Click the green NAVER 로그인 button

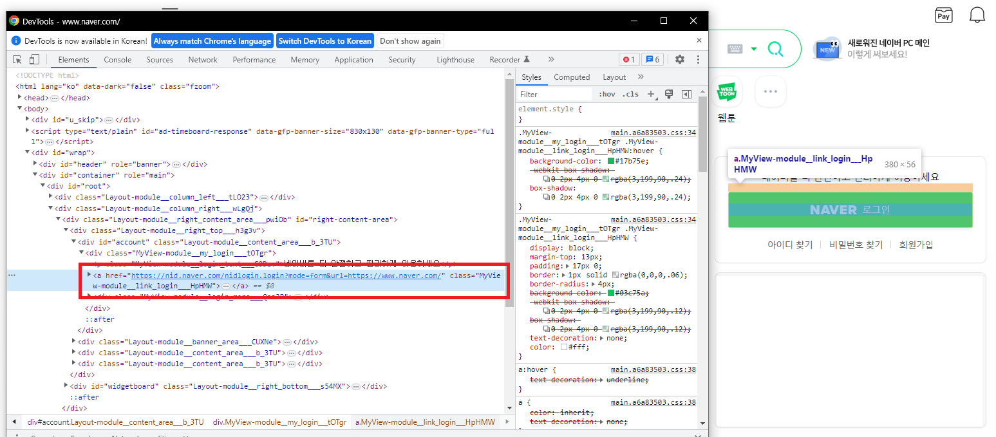pyautogui.click(x=850, y=210)
